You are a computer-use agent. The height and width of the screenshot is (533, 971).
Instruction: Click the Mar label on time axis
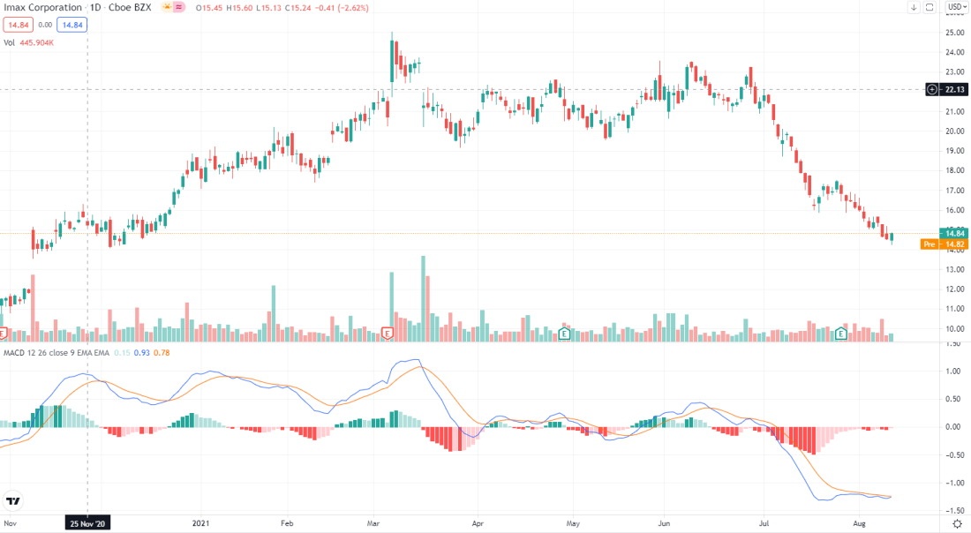pos(373,523)
